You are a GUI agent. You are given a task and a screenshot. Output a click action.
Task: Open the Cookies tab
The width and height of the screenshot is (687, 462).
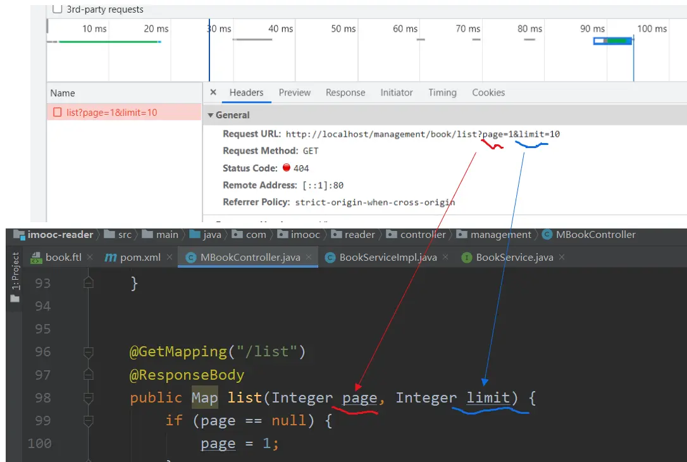[x=488, y=92]
